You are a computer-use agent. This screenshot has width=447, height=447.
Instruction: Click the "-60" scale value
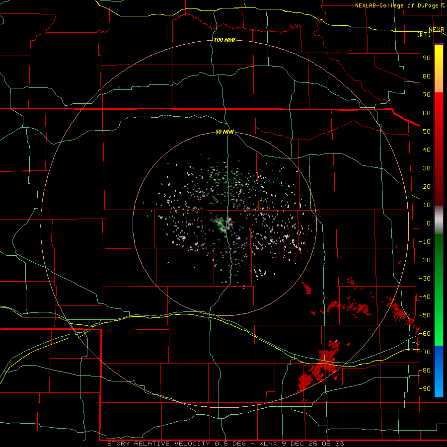425,334
